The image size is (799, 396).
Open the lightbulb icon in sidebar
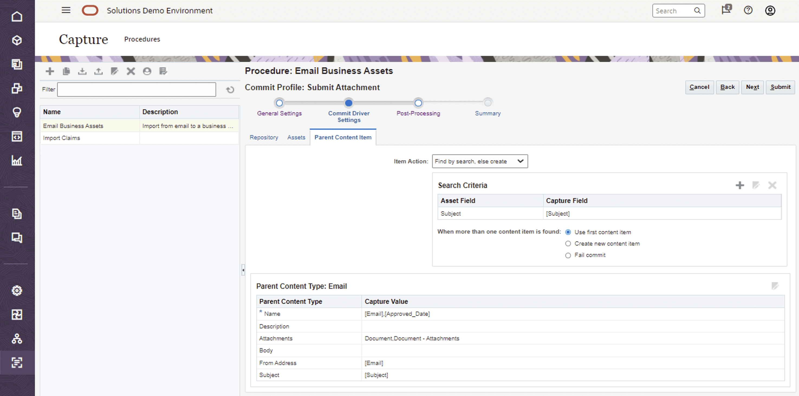[x=17, y=112]
